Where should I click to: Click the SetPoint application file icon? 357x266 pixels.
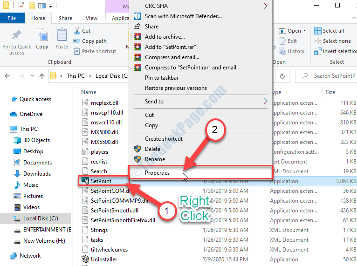tap(85, 181)
